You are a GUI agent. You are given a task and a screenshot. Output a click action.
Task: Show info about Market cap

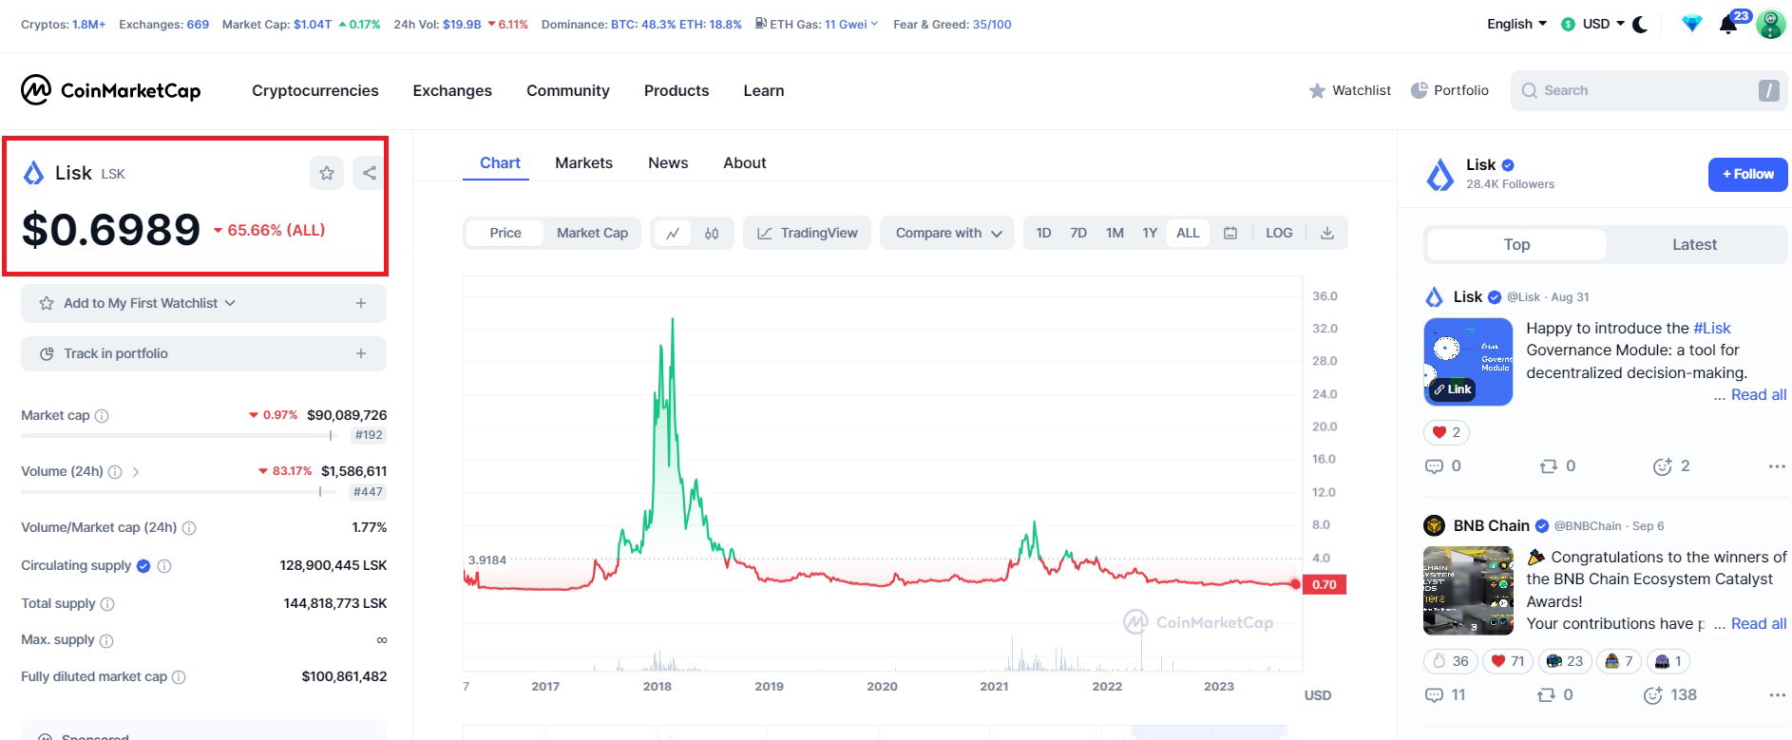(x=103, y=416)
